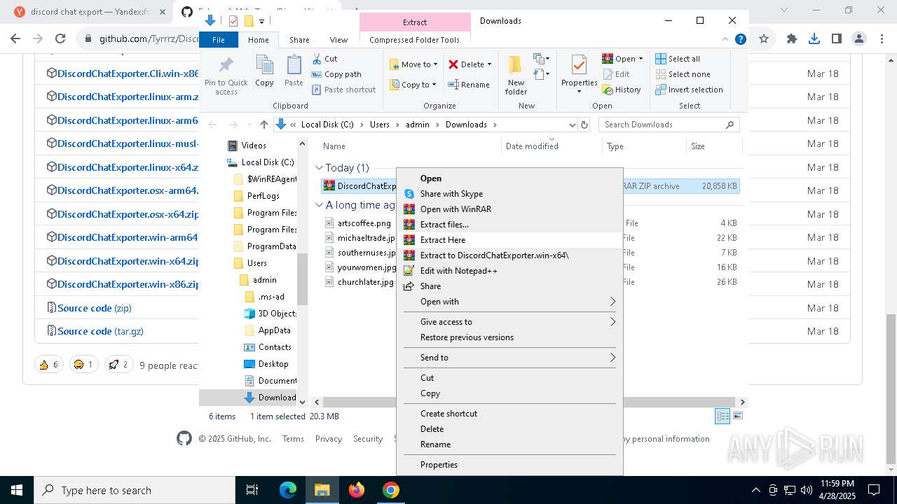Click Select all in ribbon
The height and width of the screenshot is (504, 897).
[678, 59]
